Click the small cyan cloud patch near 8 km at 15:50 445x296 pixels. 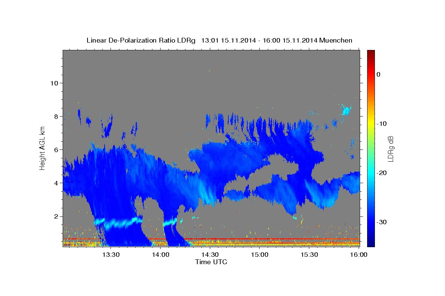click(x=346, y=110)
